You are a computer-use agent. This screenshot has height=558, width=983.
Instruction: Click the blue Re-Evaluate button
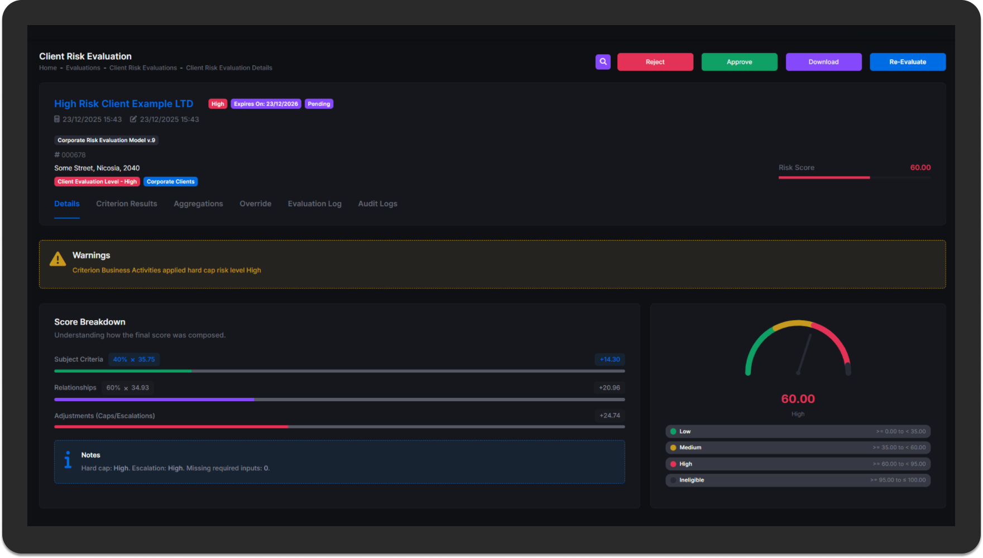pyautogui.click(x=907, y=62)
